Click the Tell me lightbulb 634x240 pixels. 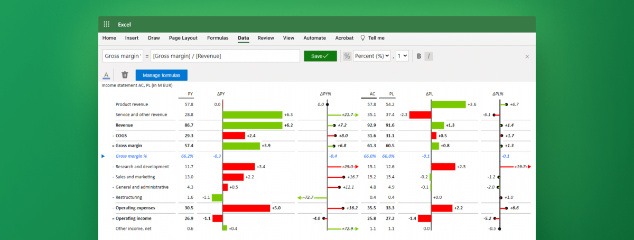pyautogui.click(x=363, y=38)
